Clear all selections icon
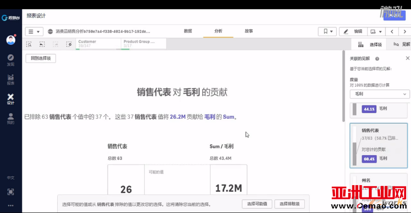This screenshot has width=411, height=213. (x=69, y=44)
